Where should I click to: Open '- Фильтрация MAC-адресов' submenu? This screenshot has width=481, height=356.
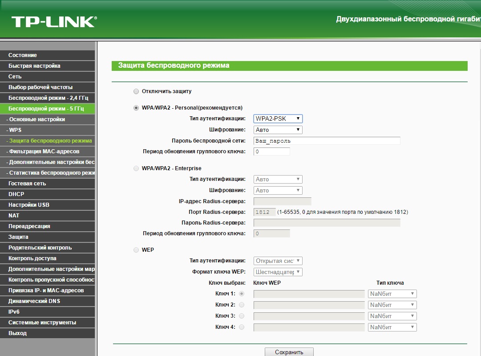43,151
